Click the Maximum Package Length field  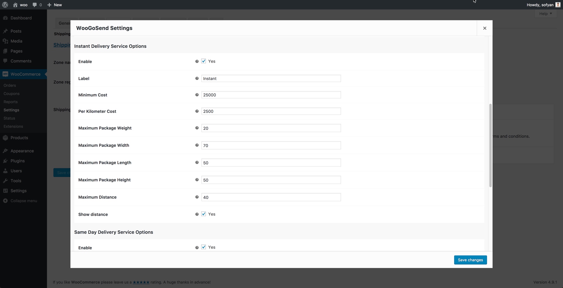tap(271, 163)
